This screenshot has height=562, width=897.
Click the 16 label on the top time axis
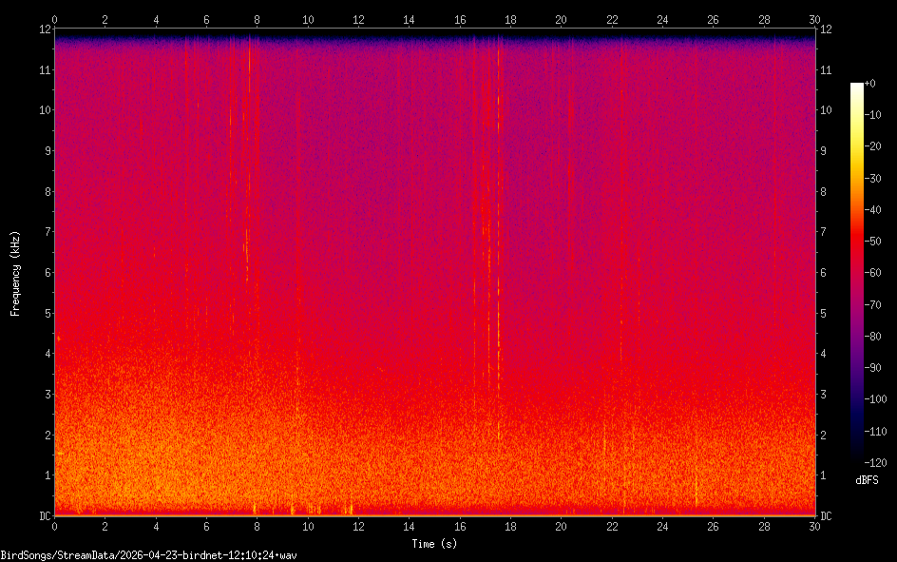[x=460, y=19]
